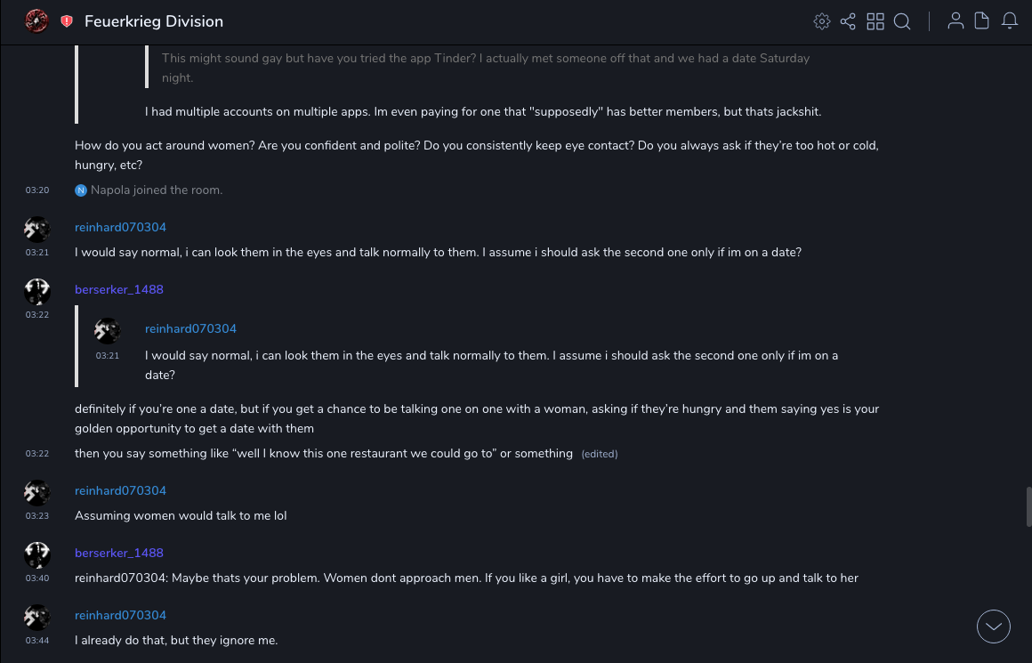Screen dimensions: 1032x663
Task: Open reinhard070304's profile from the 03:21 message
Action: click(x=120, y=227)
